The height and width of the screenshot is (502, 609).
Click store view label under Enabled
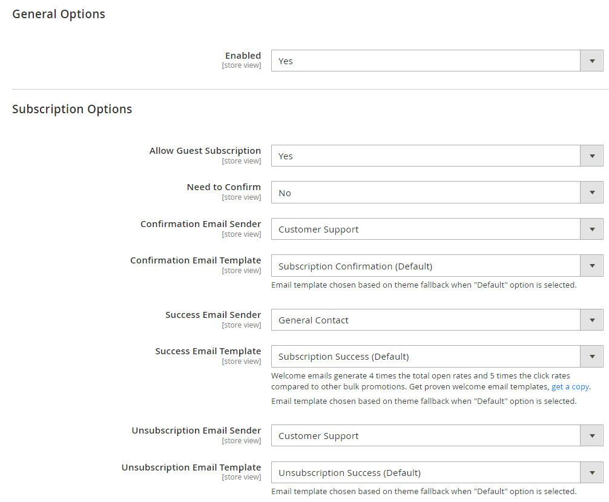point(242,65)
